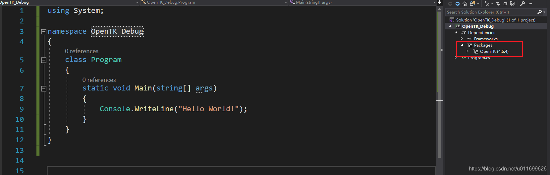Click the Frameworks node icon

click(x=470, y=39)
